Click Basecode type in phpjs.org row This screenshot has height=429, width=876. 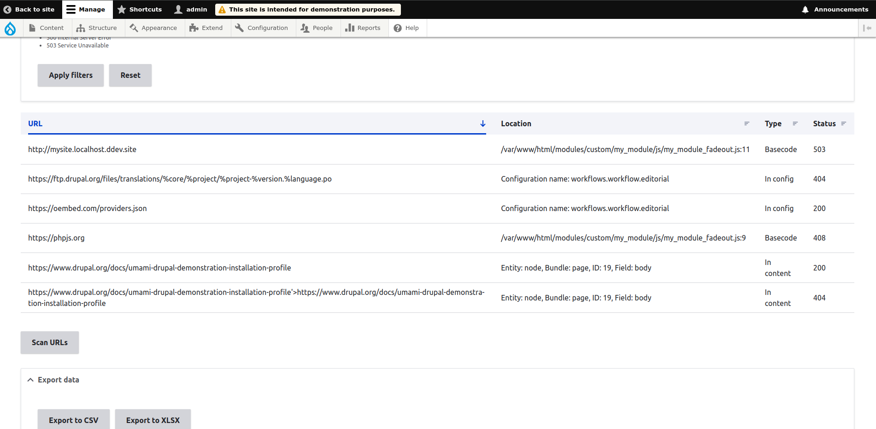point(781,238)
